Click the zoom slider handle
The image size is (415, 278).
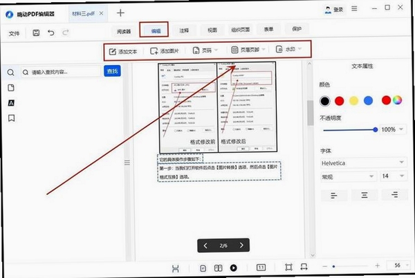click(334, 266)
